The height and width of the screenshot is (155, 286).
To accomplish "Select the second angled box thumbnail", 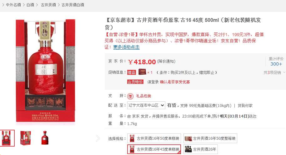I will (26, 138).
